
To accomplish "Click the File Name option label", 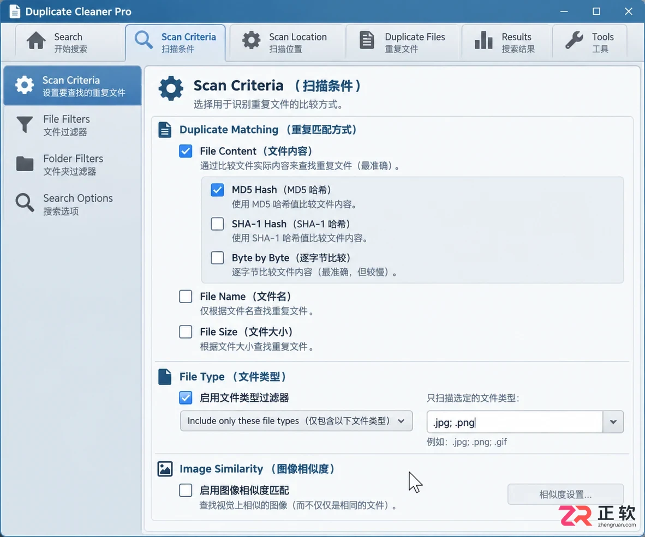I will coord(246,297).
